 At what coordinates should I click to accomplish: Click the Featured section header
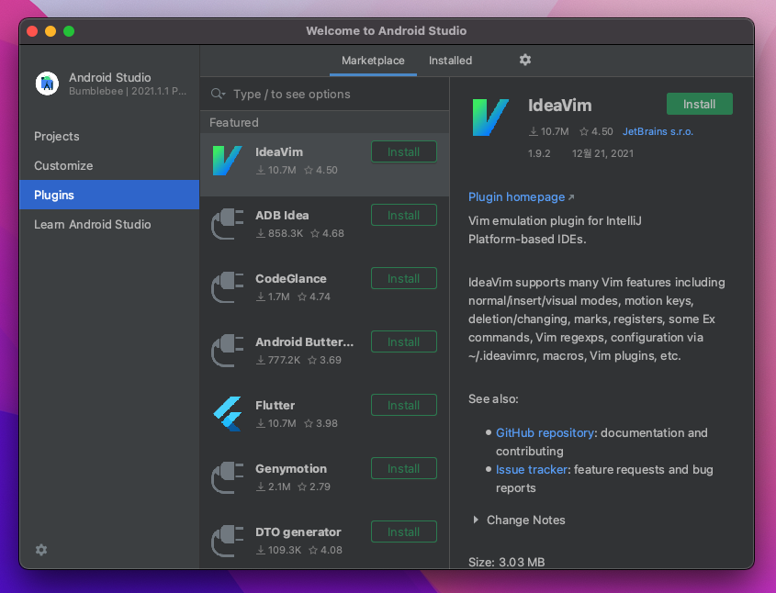point(233,122)
